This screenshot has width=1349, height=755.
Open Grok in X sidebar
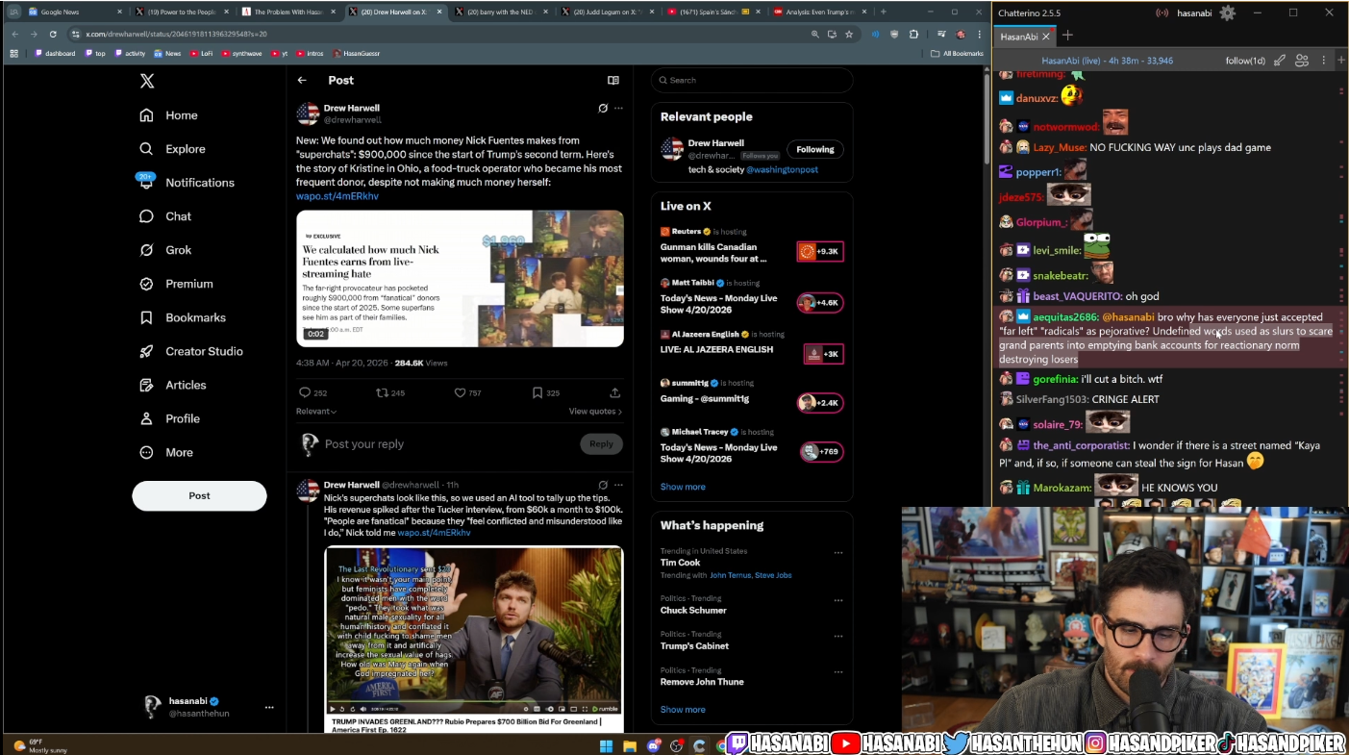165,250
